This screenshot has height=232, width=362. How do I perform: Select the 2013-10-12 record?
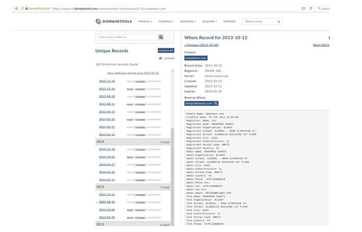(x=107, y=202)
